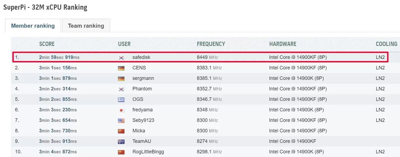400x157 pixels.
Task: Open the 3min 1sec 879ms score
Action: coord(58,78)
